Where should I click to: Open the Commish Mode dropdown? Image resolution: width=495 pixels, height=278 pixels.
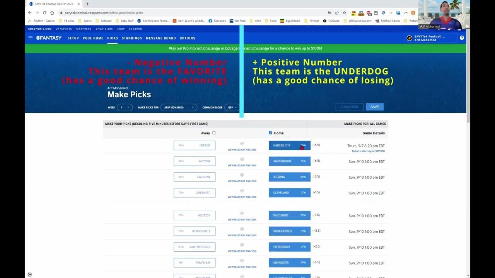click(232, 107)
